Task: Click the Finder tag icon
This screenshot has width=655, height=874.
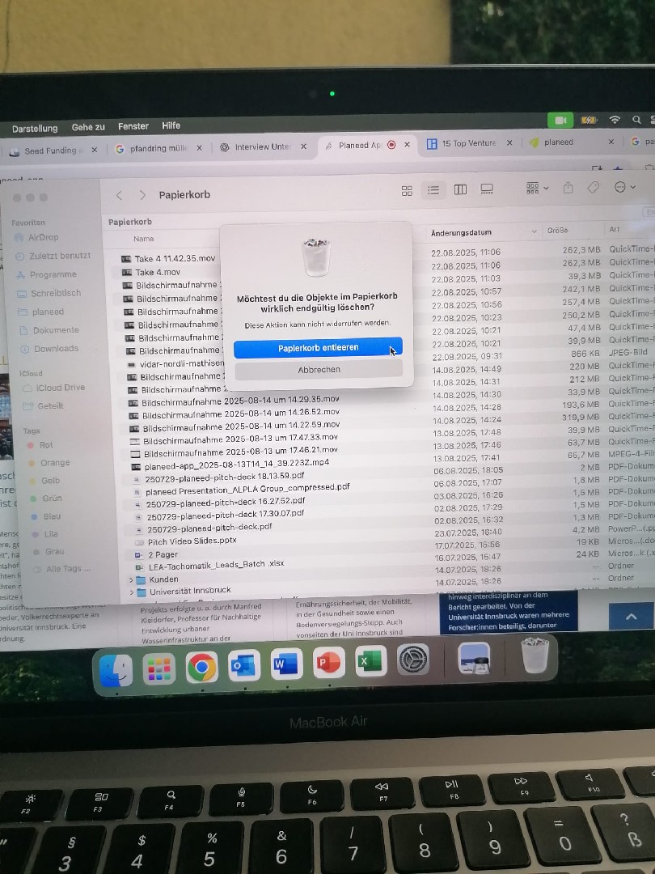Action: (x=594, y=187)
